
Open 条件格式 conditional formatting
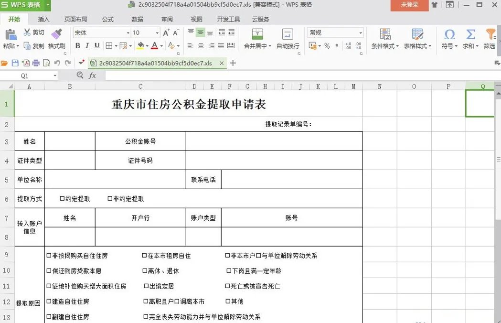[384, 38]
